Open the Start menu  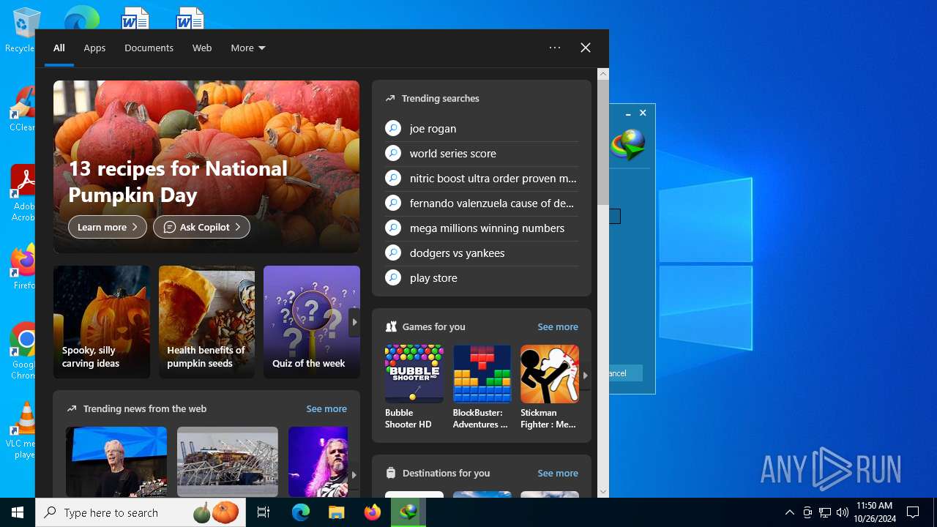tap(18, 512)
